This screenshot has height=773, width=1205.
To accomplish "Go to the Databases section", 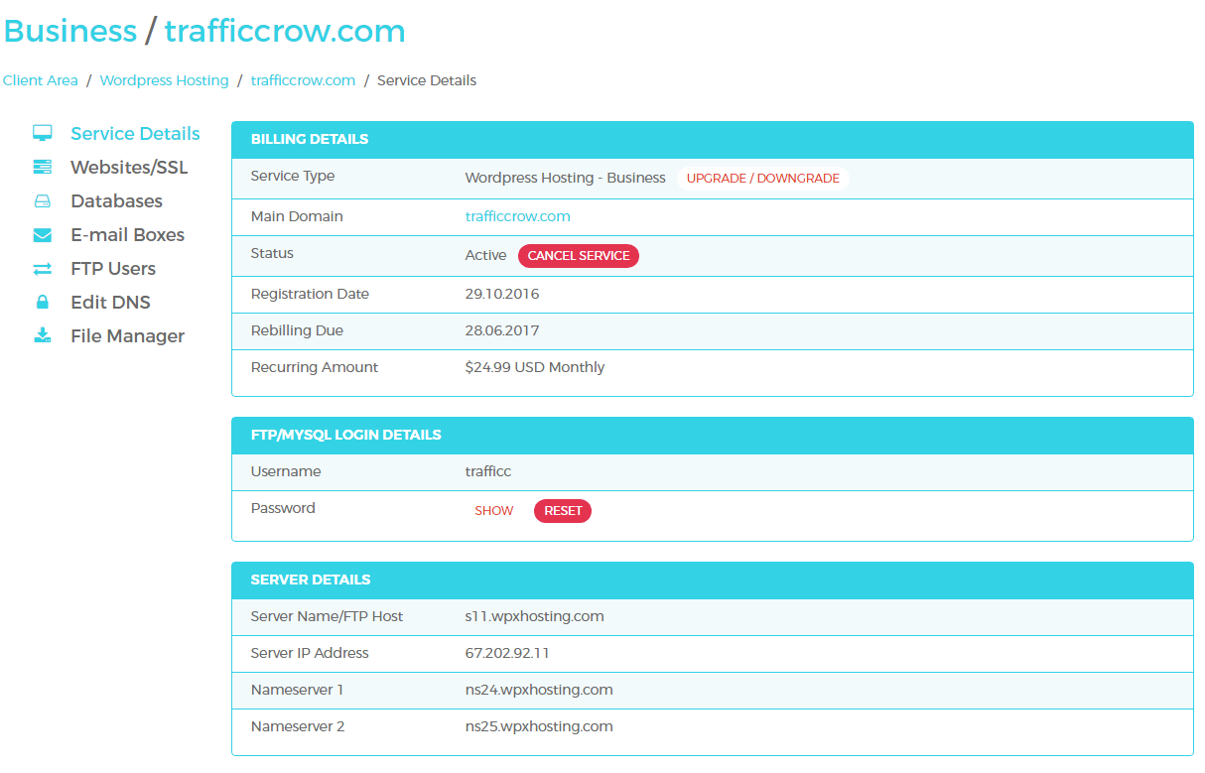I will [x=116, y=201].
